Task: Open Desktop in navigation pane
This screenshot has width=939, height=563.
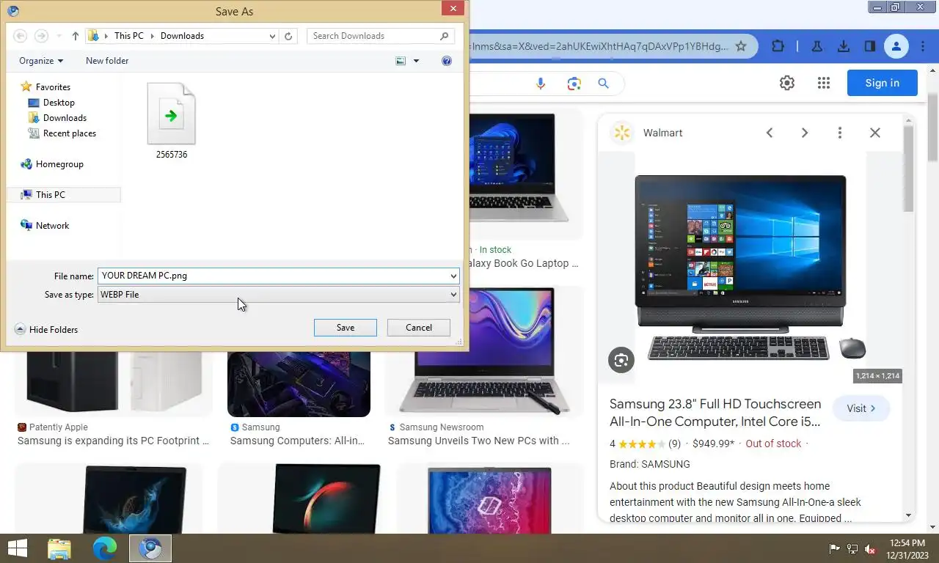Action: click(x=59, y=103)
